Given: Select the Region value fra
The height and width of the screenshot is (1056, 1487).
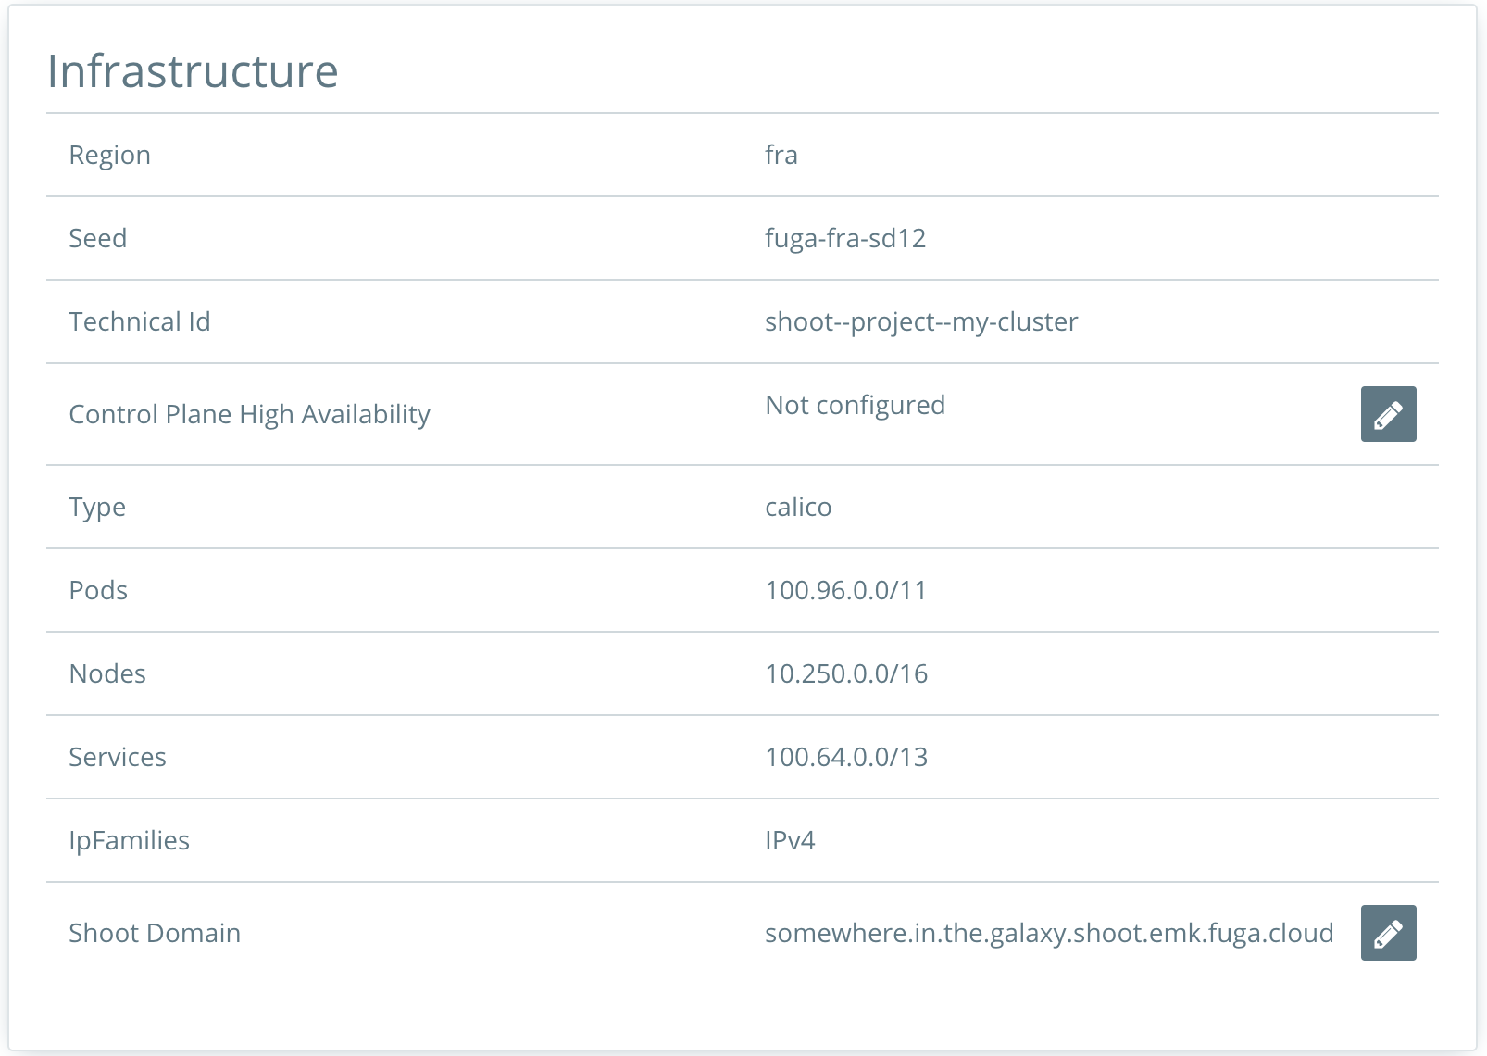Looking at the screenshot, I should pyautogui.click(x=781, y=155).
